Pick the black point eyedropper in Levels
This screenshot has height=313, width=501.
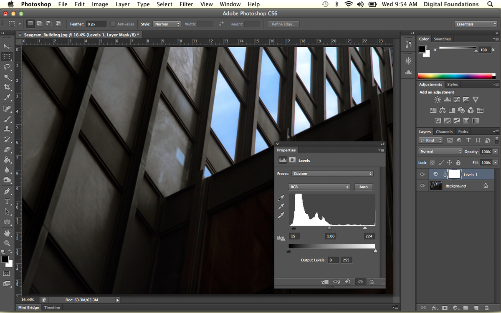(x=281, y=198)
